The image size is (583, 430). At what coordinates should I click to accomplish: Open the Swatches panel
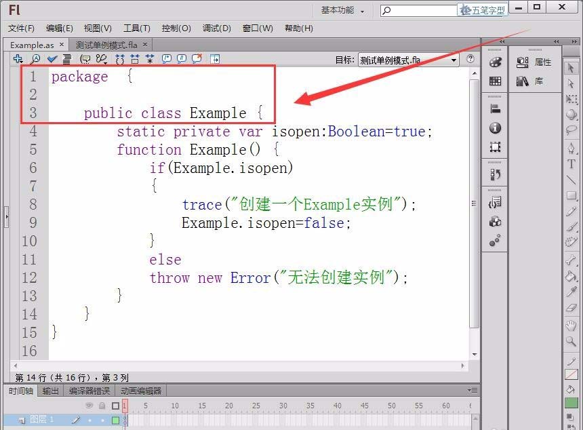[x=495, y=82]
